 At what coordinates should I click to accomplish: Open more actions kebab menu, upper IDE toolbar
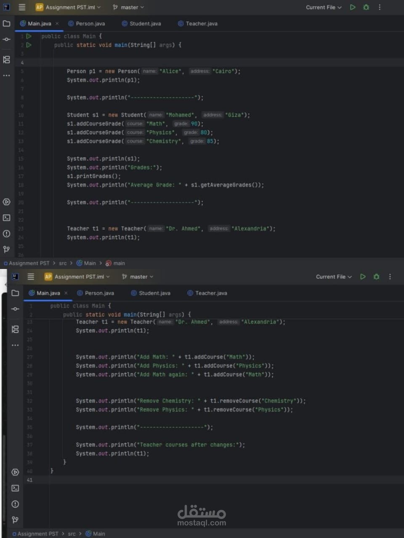pos(380,7)
